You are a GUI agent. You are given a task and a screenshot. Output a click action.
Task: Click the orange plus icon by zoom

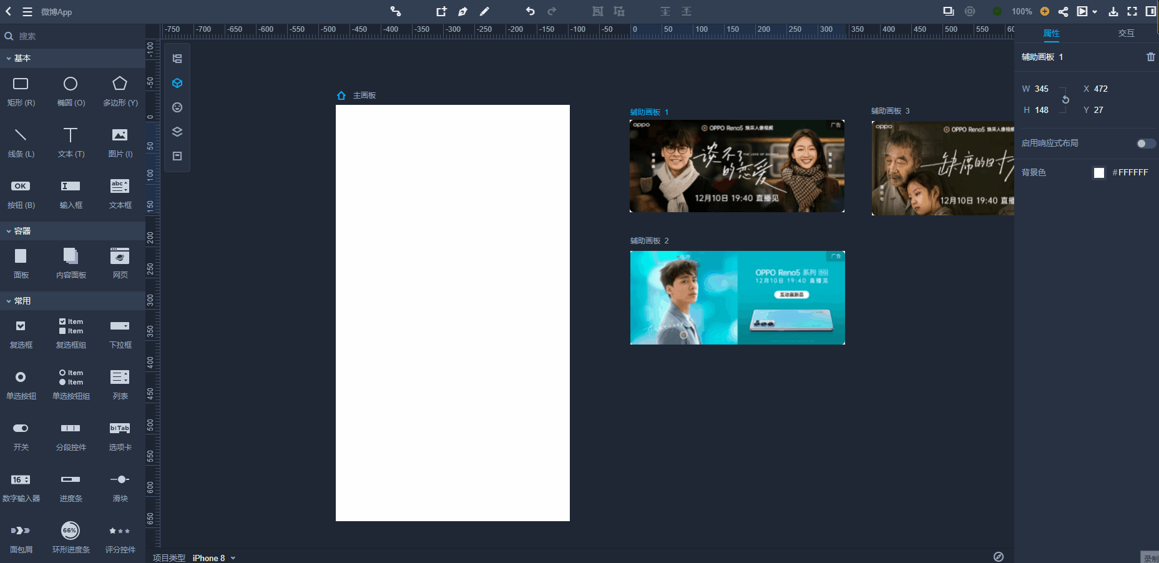[x=1045, y=11]
